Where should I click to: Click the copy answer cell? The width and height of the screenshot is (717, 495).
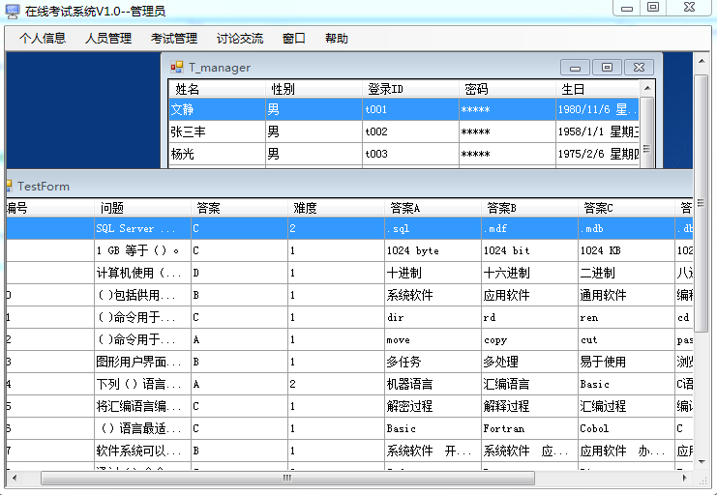[x=529, y=339]
